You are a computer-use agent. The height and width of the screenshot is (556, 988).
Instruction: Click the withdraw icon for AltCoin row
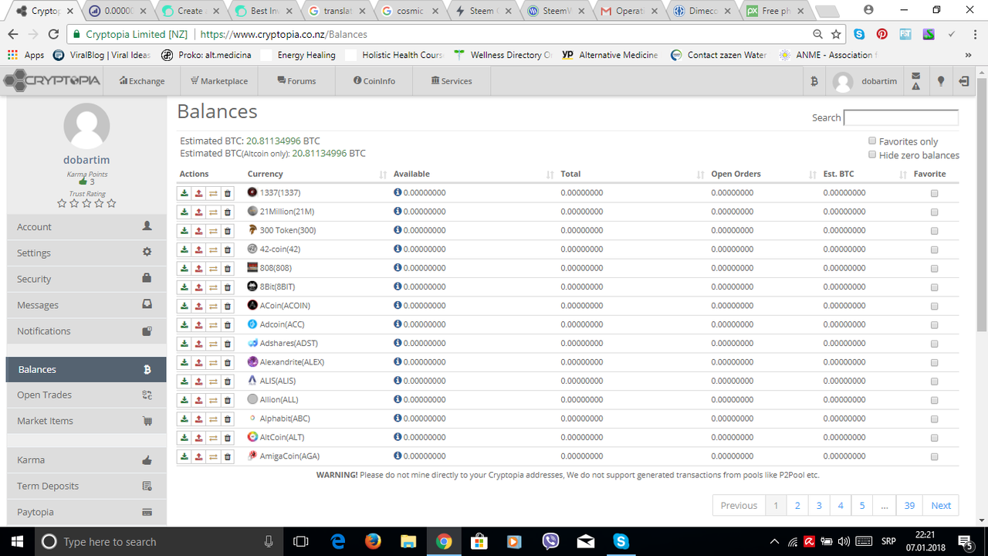pyautogui.click(x=198, y=438)
